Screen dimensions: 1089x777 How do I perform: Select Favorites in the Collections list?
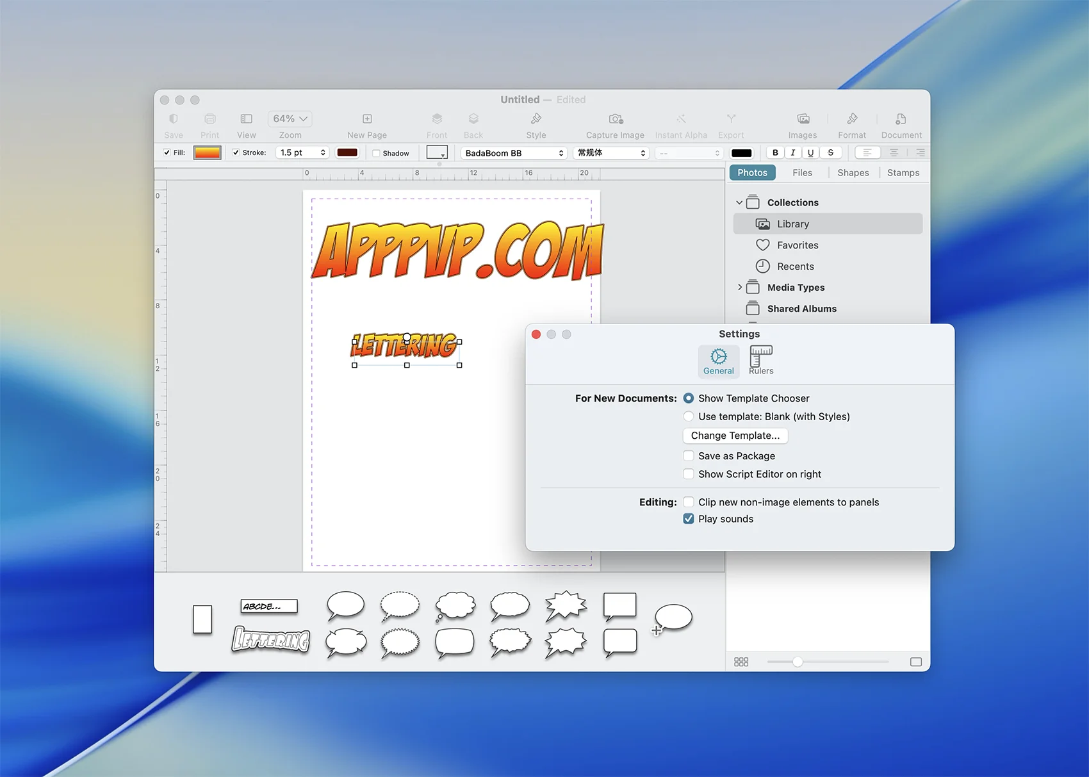click(x=798, y=245)
